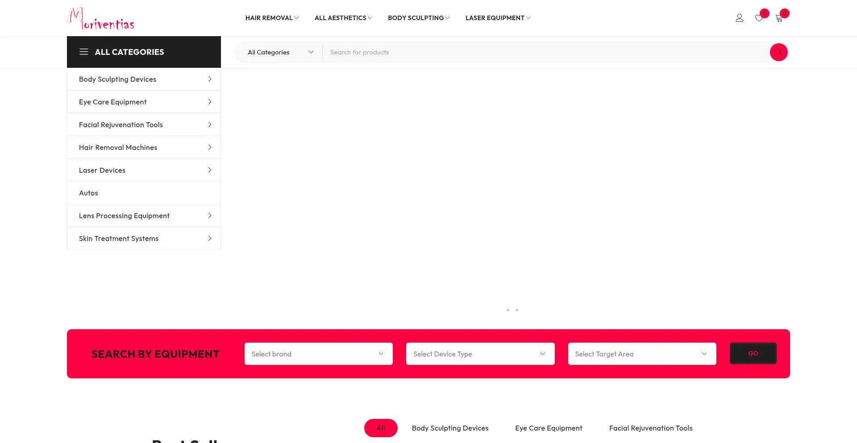Select the All filter tab
857x443 pixels.
380,428
